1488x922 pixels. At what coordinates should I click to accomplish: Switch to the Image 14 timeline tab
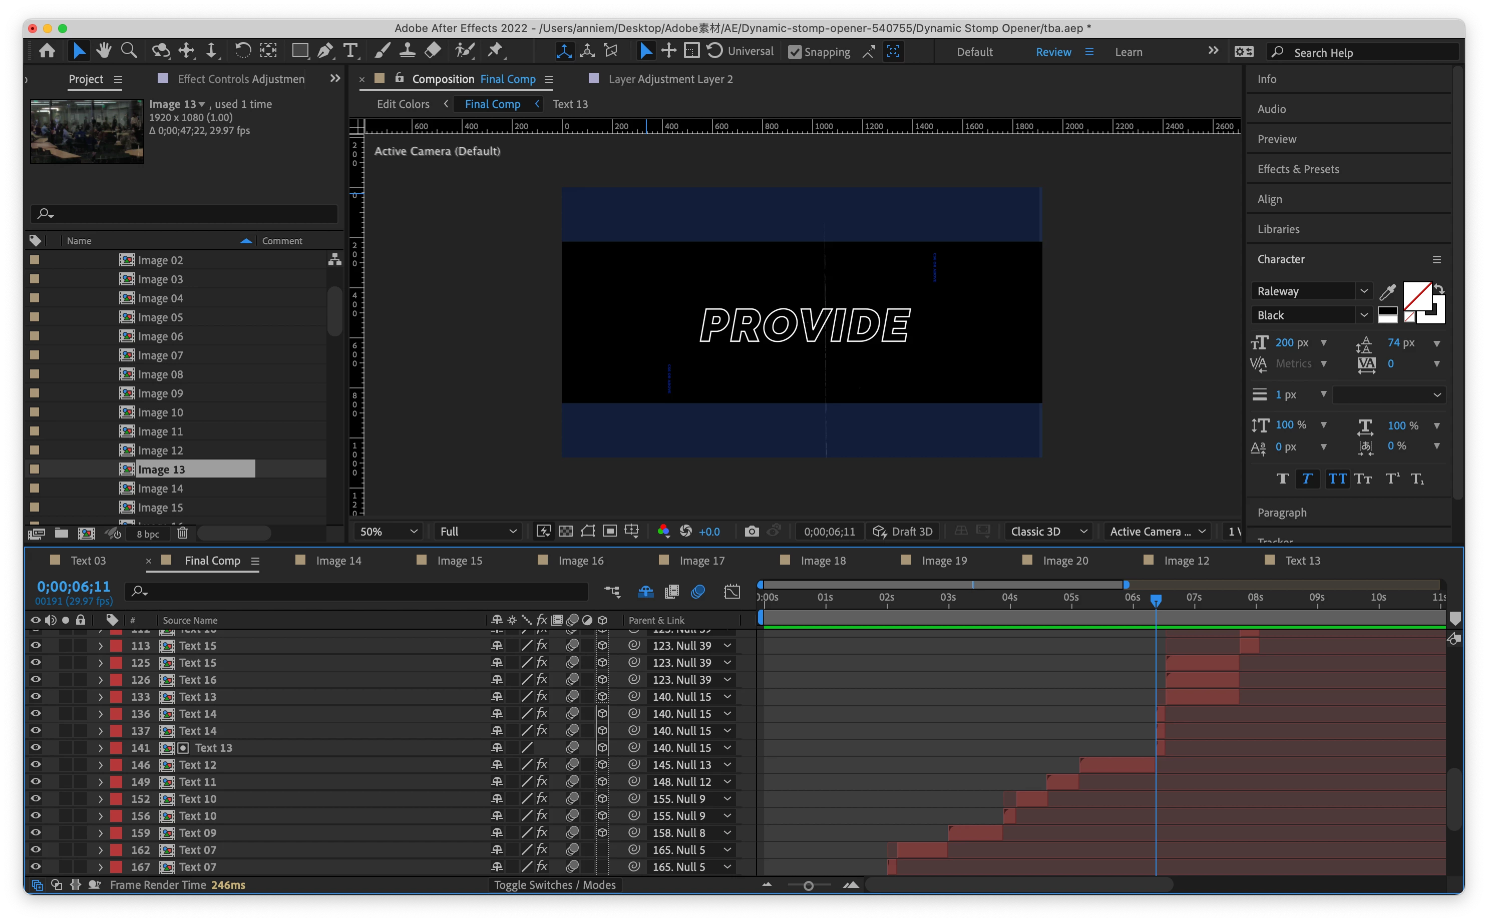(x=338, y=561)
